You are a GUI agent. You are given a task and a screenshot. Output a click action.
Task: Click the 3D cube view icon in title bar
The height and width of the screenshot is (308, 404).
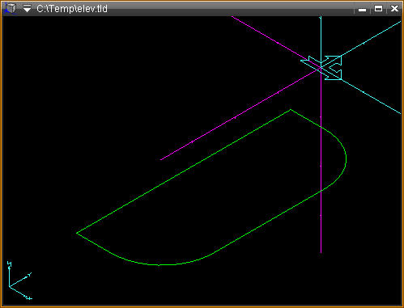pyautogui.click(x=10, y=8)
